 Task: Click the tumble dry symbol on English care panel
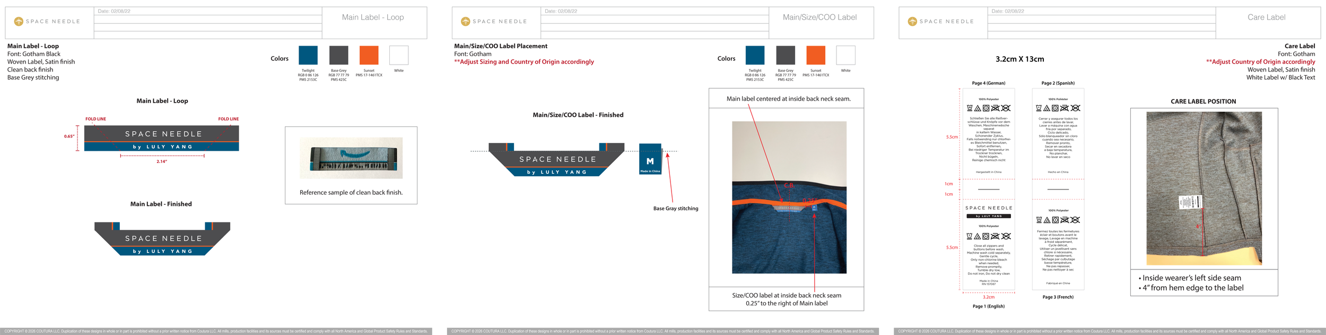click(x=986, y=236)
